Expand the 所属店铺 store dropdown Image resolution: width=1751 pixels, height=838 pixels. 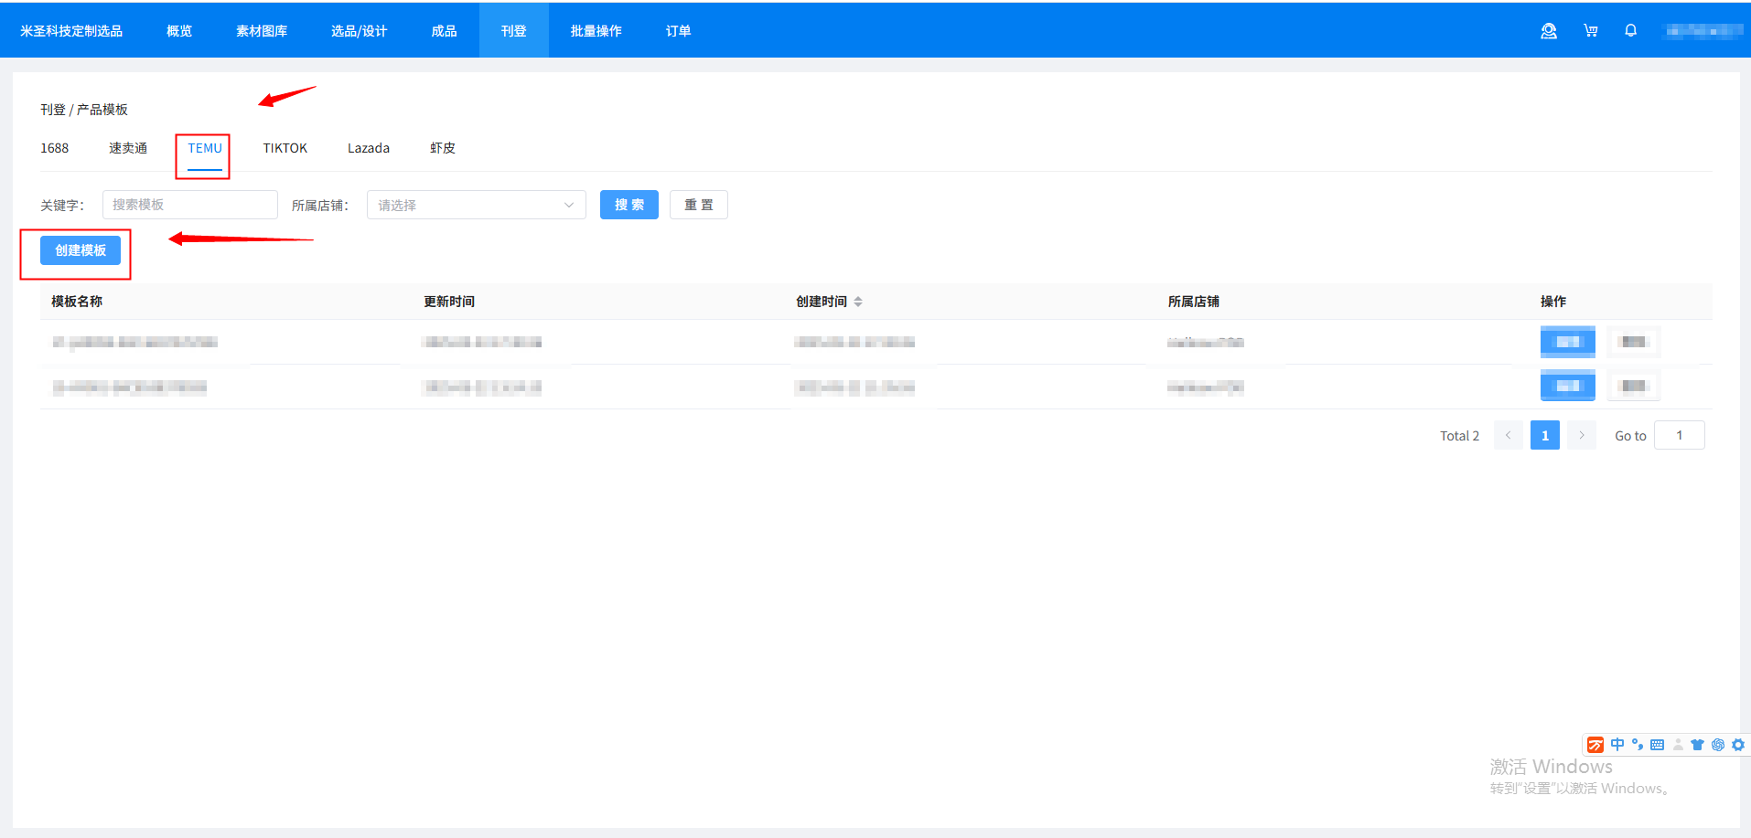(x=476, y=205)
